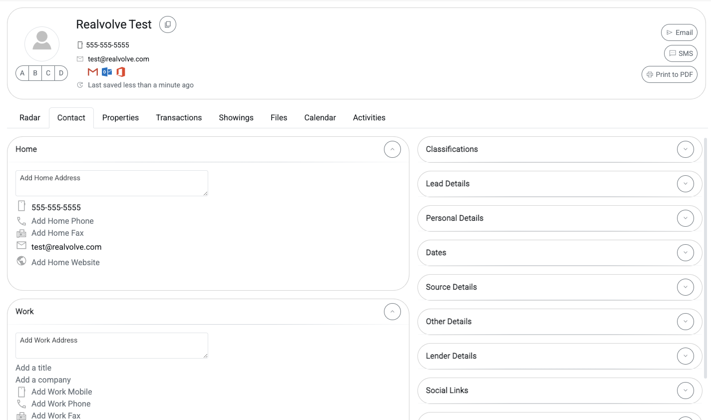Click the Email button

(x=679, y=32)
